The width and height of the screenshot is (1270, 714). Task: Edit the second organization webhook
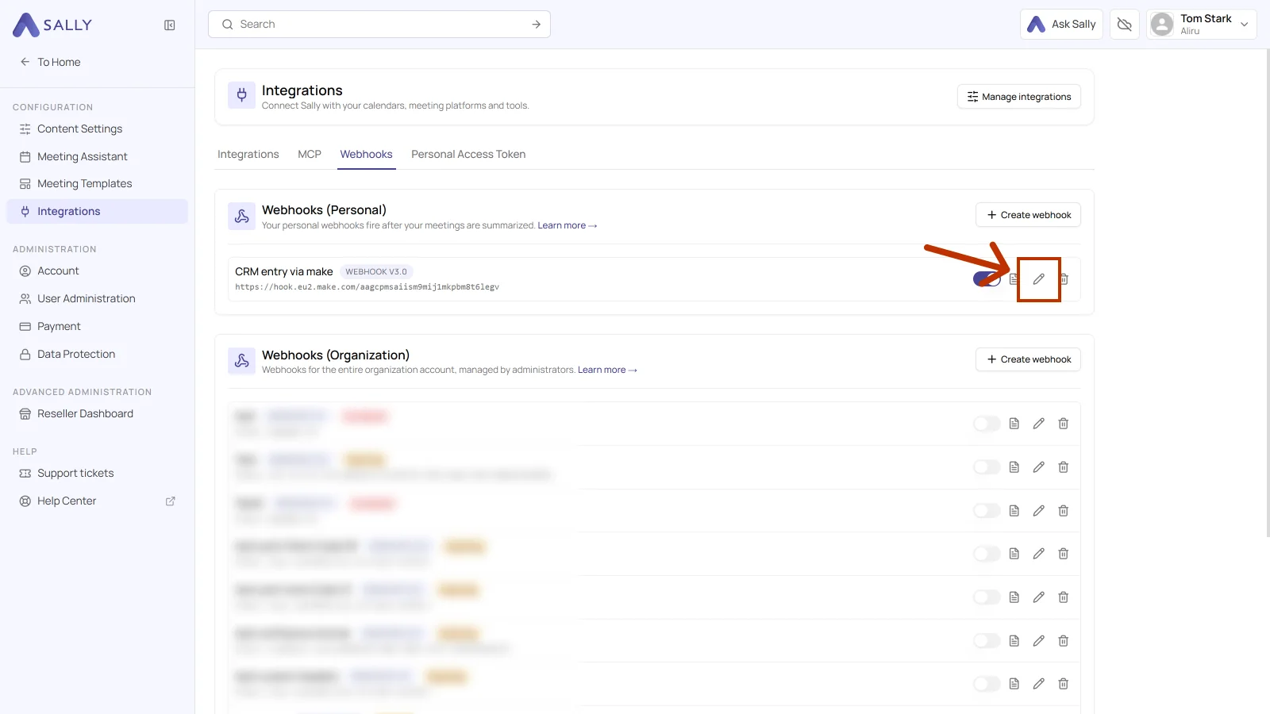tap(1038, 467)
